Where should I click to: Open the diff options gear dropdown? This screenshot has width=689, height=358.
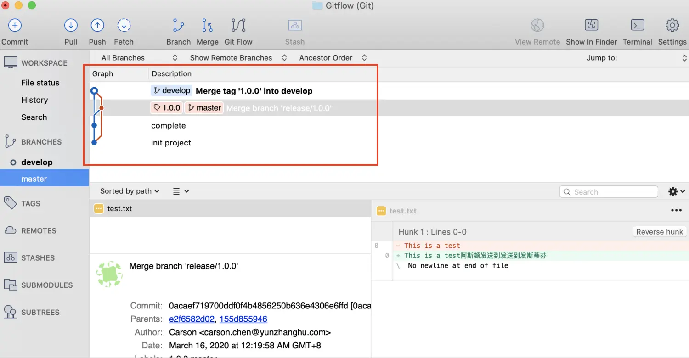tap(676, 191)
